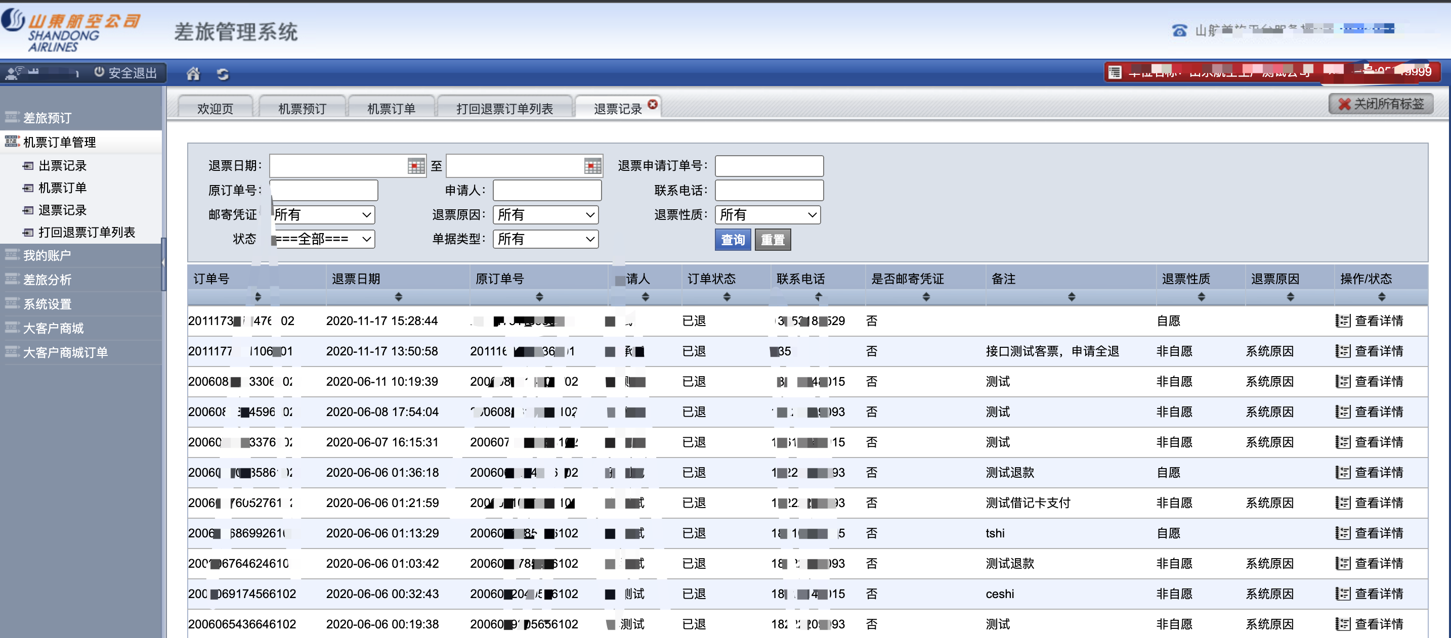Click the home icon in toolbar

click(x=193, y=74)
